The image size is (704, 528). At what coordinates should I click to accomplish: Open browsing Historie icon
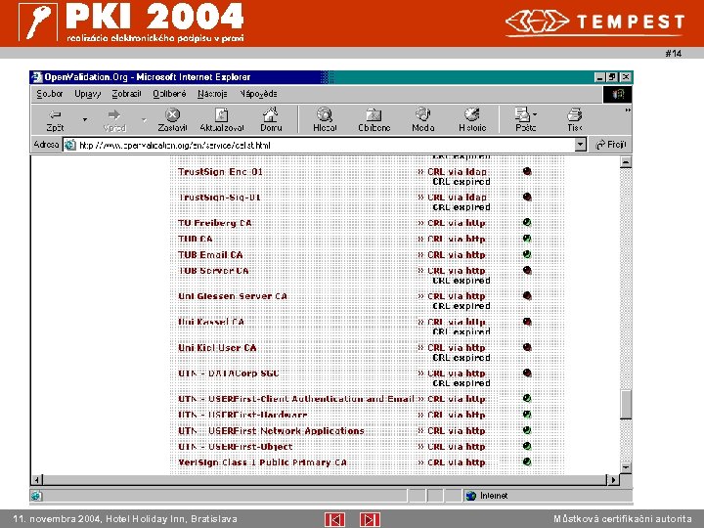[x=472, y=119]
